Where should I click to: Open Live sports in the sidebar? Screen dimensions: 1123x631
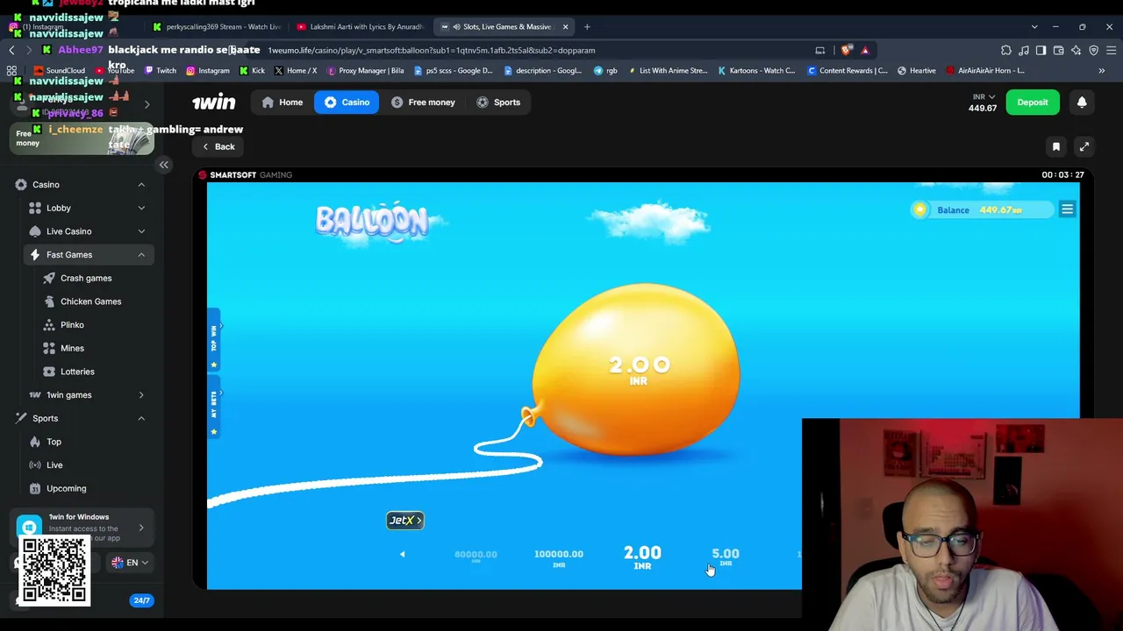pyautogui.click(x=54, y=465)
